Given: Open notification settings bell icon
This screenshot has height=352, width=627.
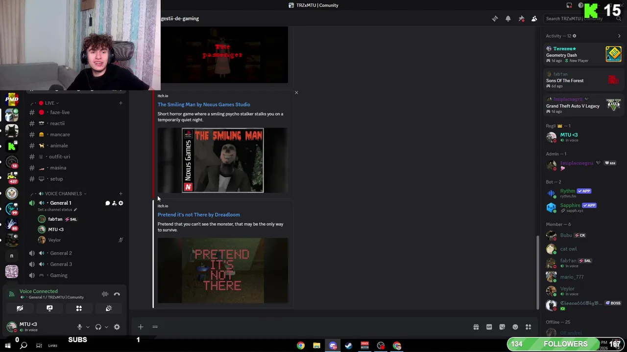Looking at the screenshot, I should [508, 19].
